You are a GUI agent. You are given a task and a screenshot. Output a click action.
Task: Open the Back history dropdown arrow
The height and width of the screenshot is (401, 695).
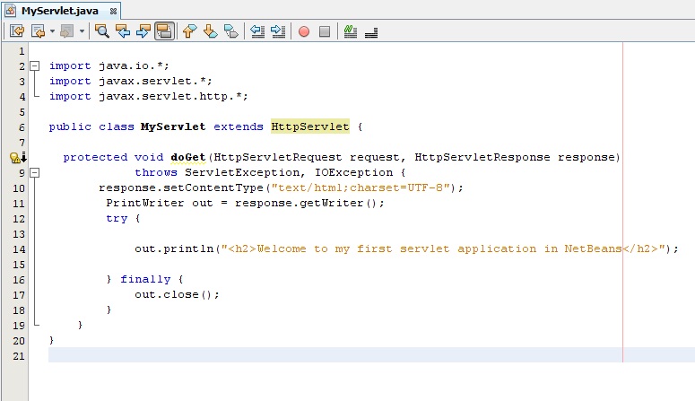point(52,31)
